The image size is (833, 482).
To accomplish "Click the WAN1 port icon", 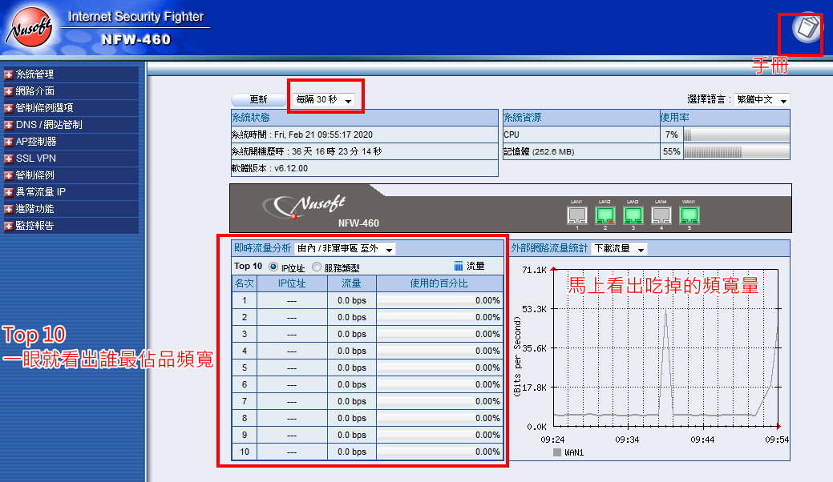I will pos(689,215).
